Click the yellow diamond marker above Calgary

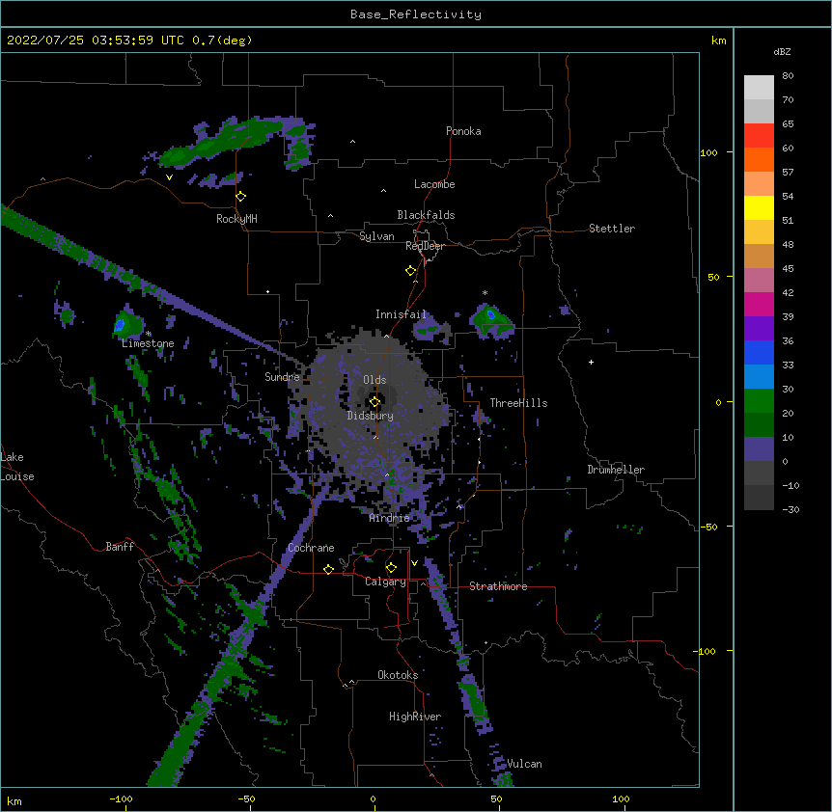[x=391, y=568]
